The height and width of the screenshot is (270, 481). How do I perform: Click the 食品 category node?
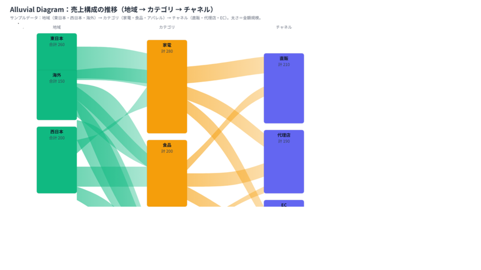(x=167, y=173)
